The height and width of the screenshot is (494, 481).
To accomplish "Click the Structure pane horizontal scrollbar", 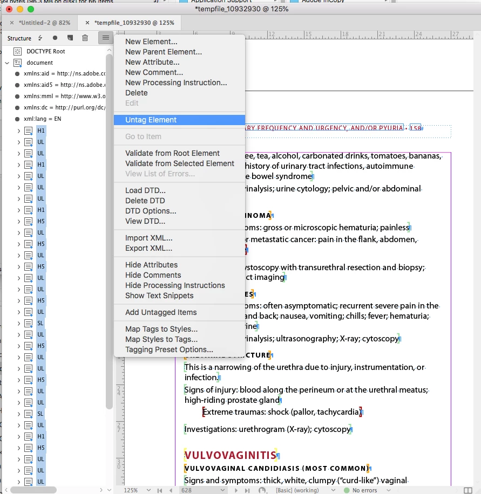I will pyautogui.click(x=33, y=490).
